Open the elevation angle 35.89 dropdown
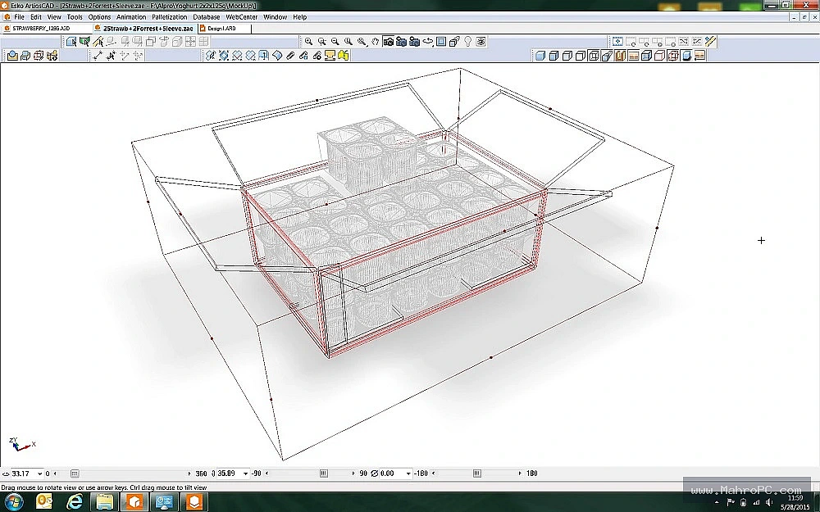820x512 pixels. tap(245, 473)
